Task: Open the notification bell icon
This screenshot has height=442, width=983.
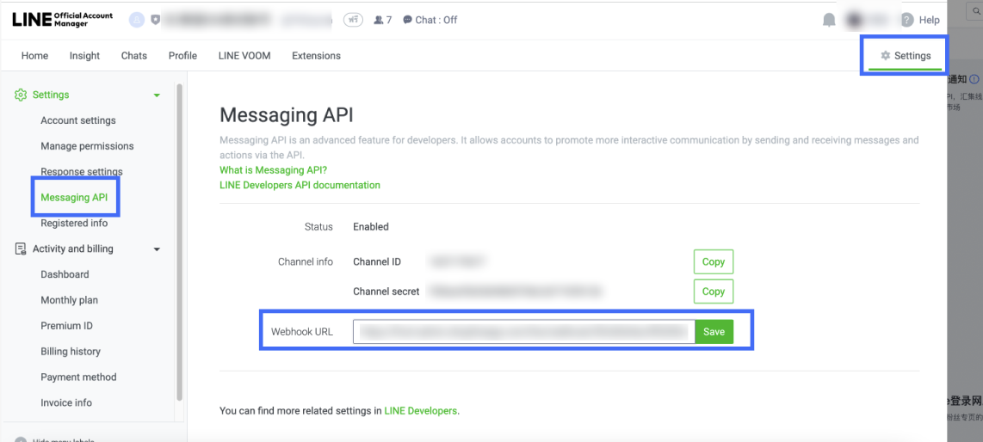Action: [x=829, y=20]
